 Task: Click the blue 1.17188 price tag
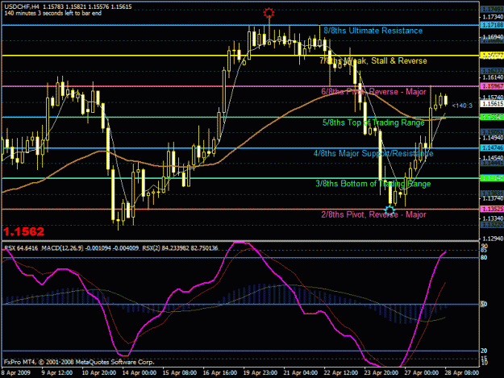click(492, 25)
